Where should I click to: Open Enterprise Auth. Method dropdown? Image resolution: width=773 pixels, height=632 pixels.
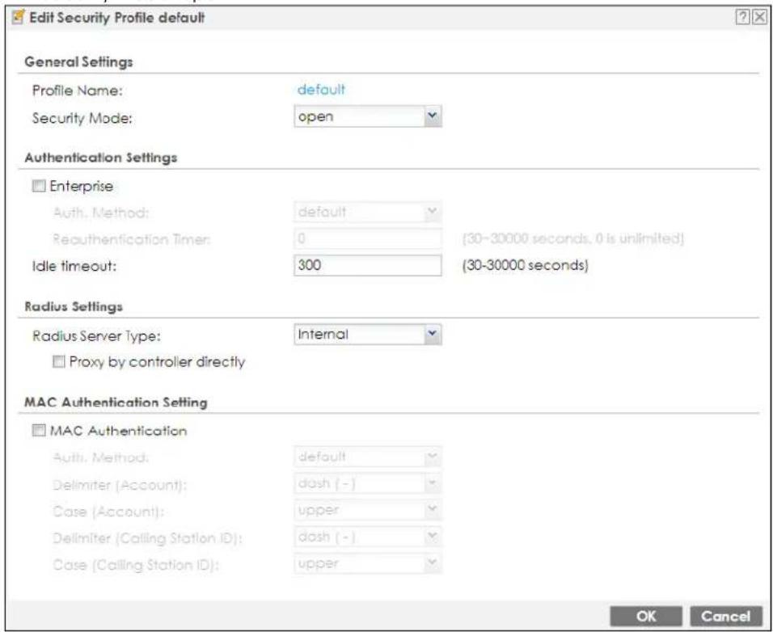[367, 213]
